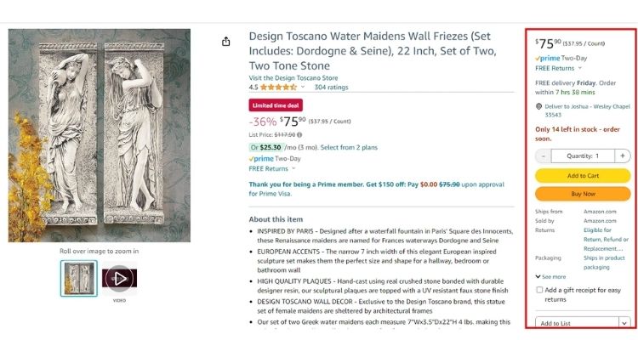Viewport: 638px width, 340px height.
Task: Select the first product image thumbnail
Action: coord(78,277)
